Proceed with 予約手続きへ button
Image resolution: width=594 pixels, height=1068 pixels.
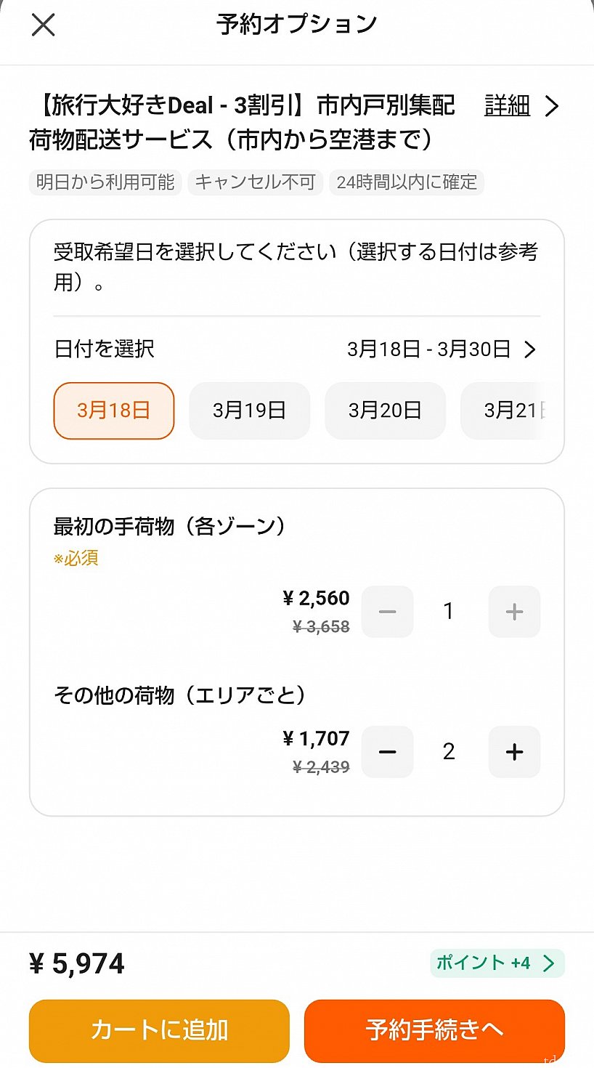(434, 1030)
